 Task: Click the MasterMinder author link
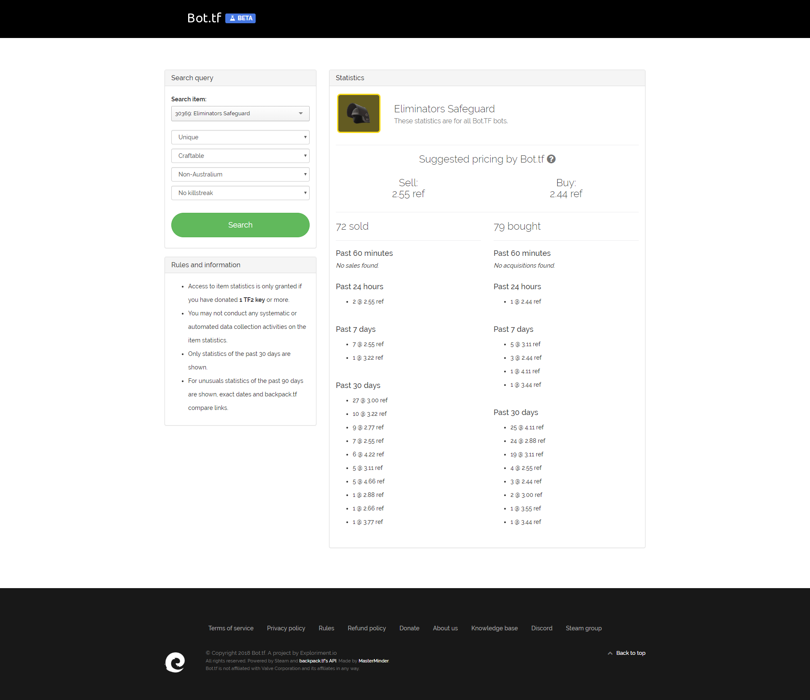pos(373,661)
